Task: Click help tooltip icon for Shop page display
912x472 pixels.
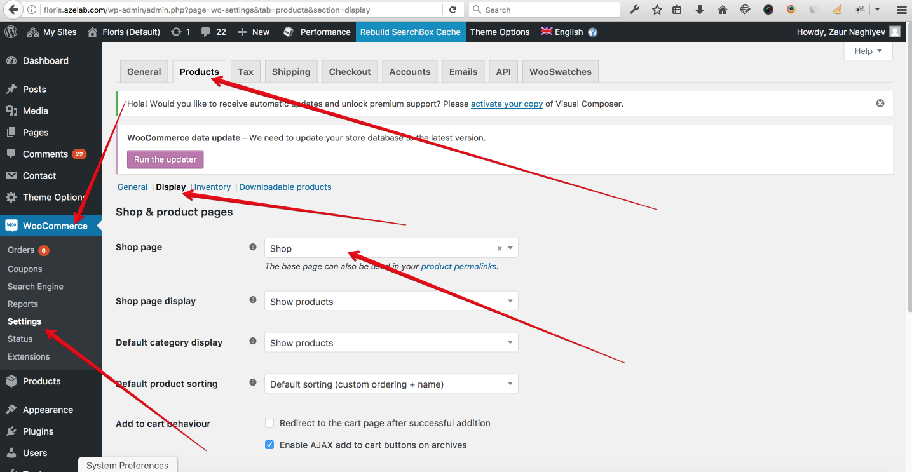Action: click(x=253, y=300)
